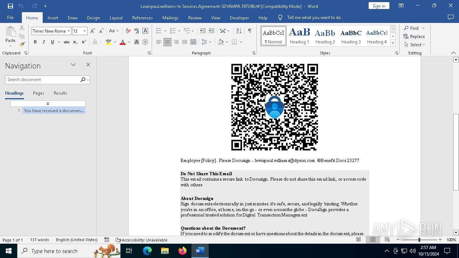The image size is (459, 258).
Task: Switch to the Insert tab
Action: 53,18
